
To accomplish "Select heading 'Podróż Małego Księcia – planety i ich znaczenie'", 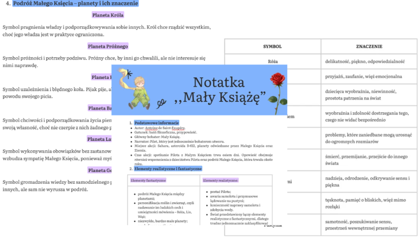I will coord(76,3).
